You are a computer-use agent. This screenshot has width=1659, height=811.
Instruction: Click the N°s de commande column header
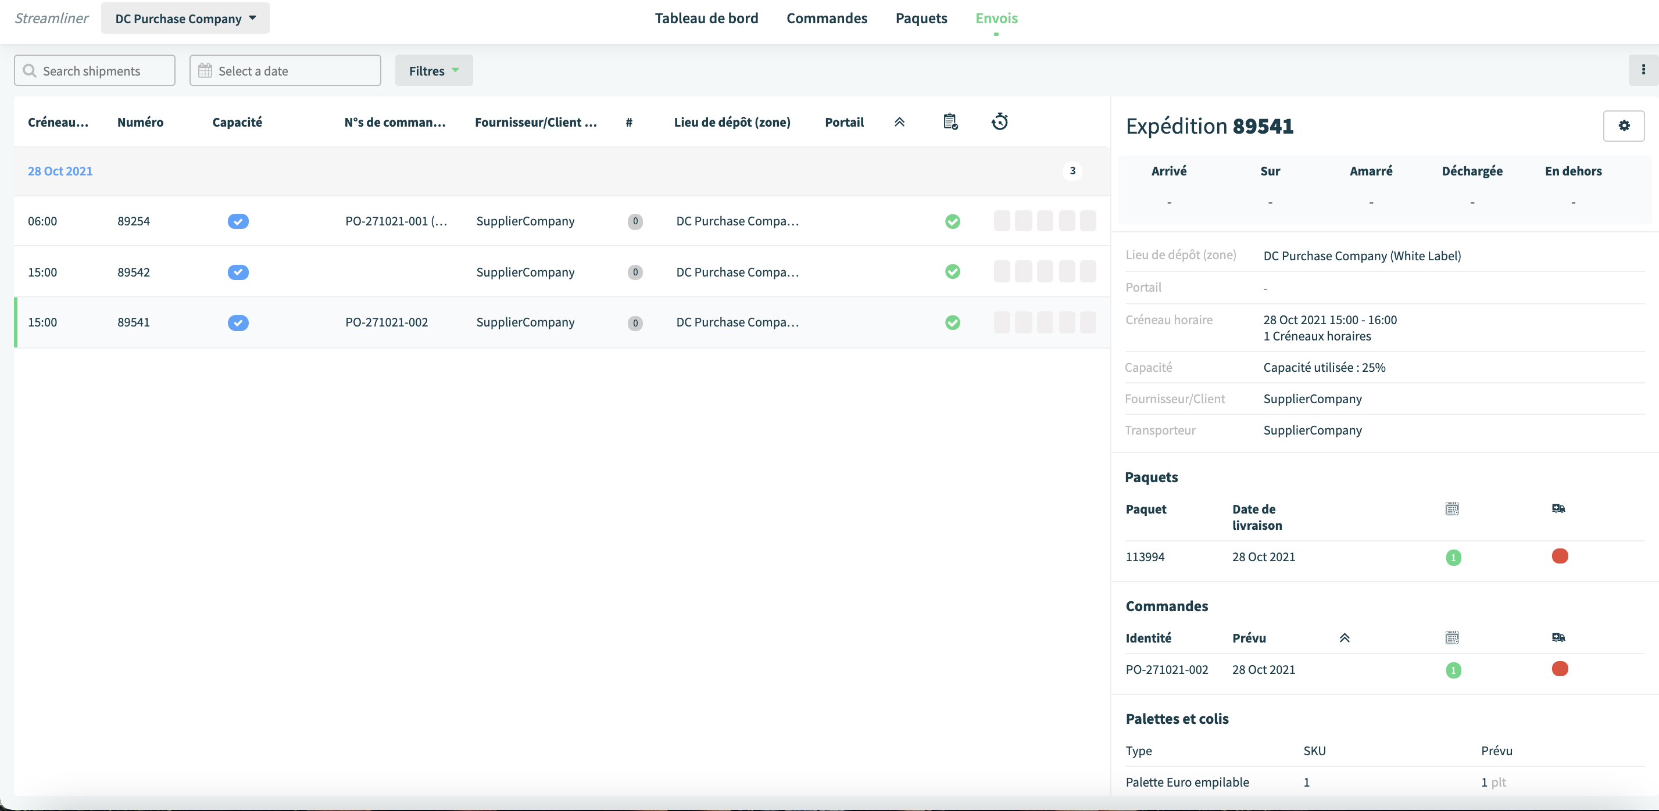point(395,121)
